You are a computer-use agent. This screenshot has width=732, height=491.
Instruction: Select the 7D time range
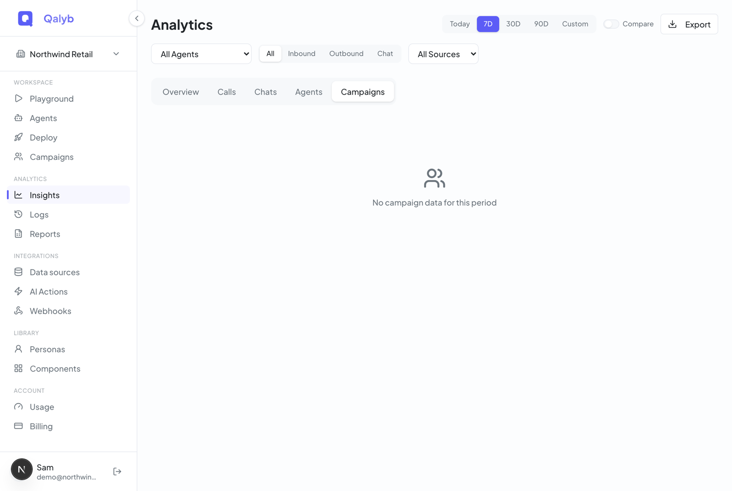[x=488, y=24]
